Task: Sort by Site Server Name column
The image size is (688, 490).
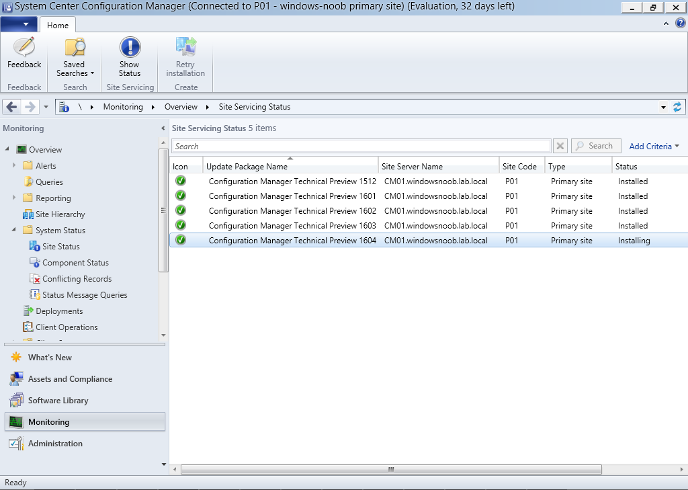Action: [438, 167]
